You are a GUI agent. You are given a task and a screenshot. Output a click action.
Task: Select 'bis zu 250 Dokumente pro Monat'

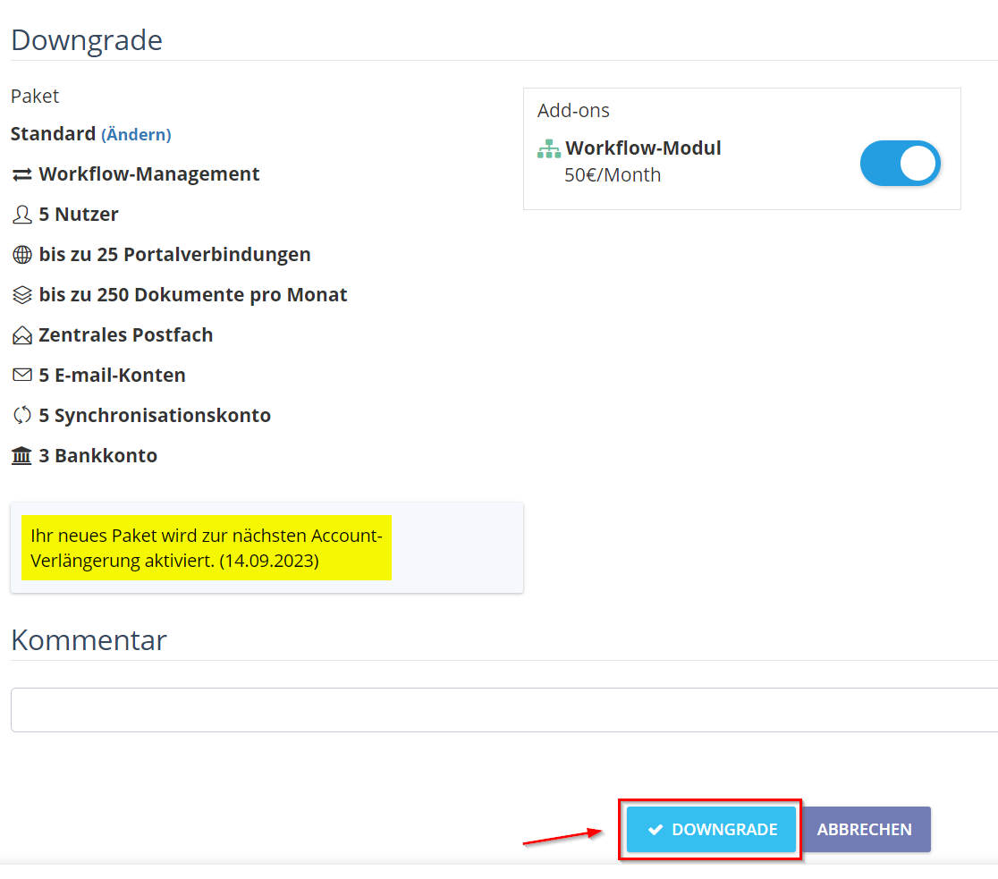pos(193,295)
